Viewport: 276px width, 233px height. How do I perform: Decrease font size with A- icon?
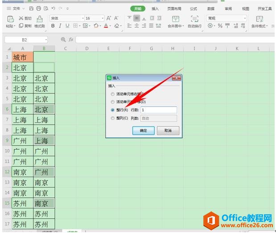coord(116,18)
